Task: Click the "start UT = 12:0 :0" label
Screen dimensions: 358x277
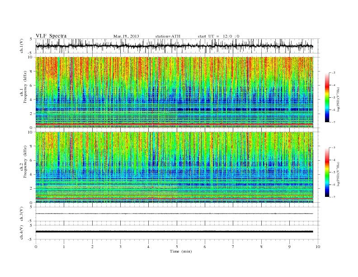Action: tap(218, 36)
